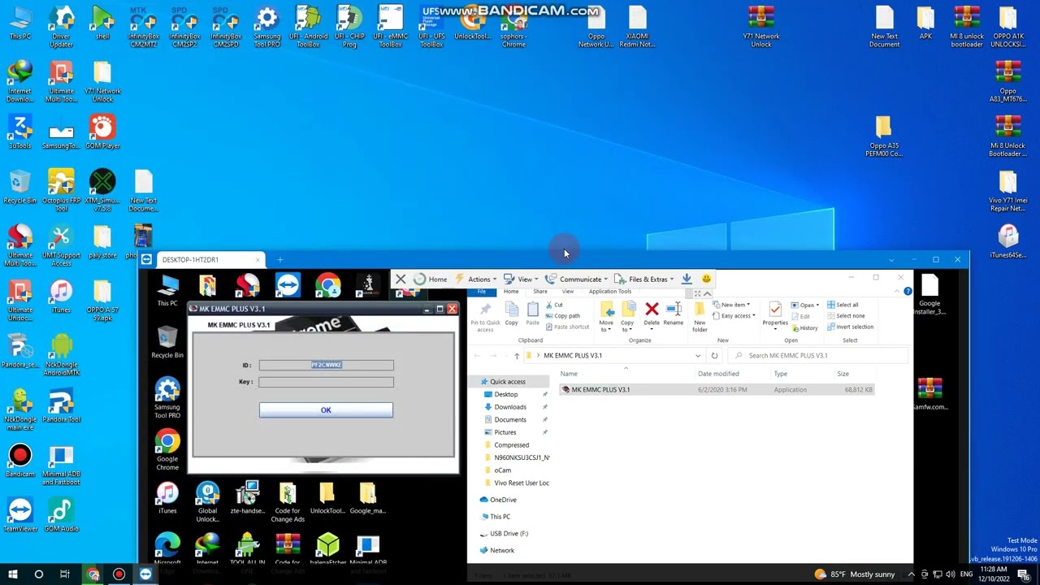Click the ID field in MK EMMC PLUS
The image size is (1040, 585).
(x=326, y=365)
